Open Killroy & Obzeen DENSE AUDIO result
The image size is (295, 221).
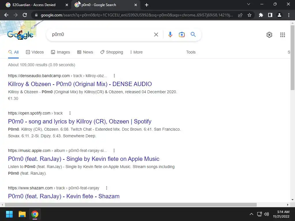(x=80, y=84)
